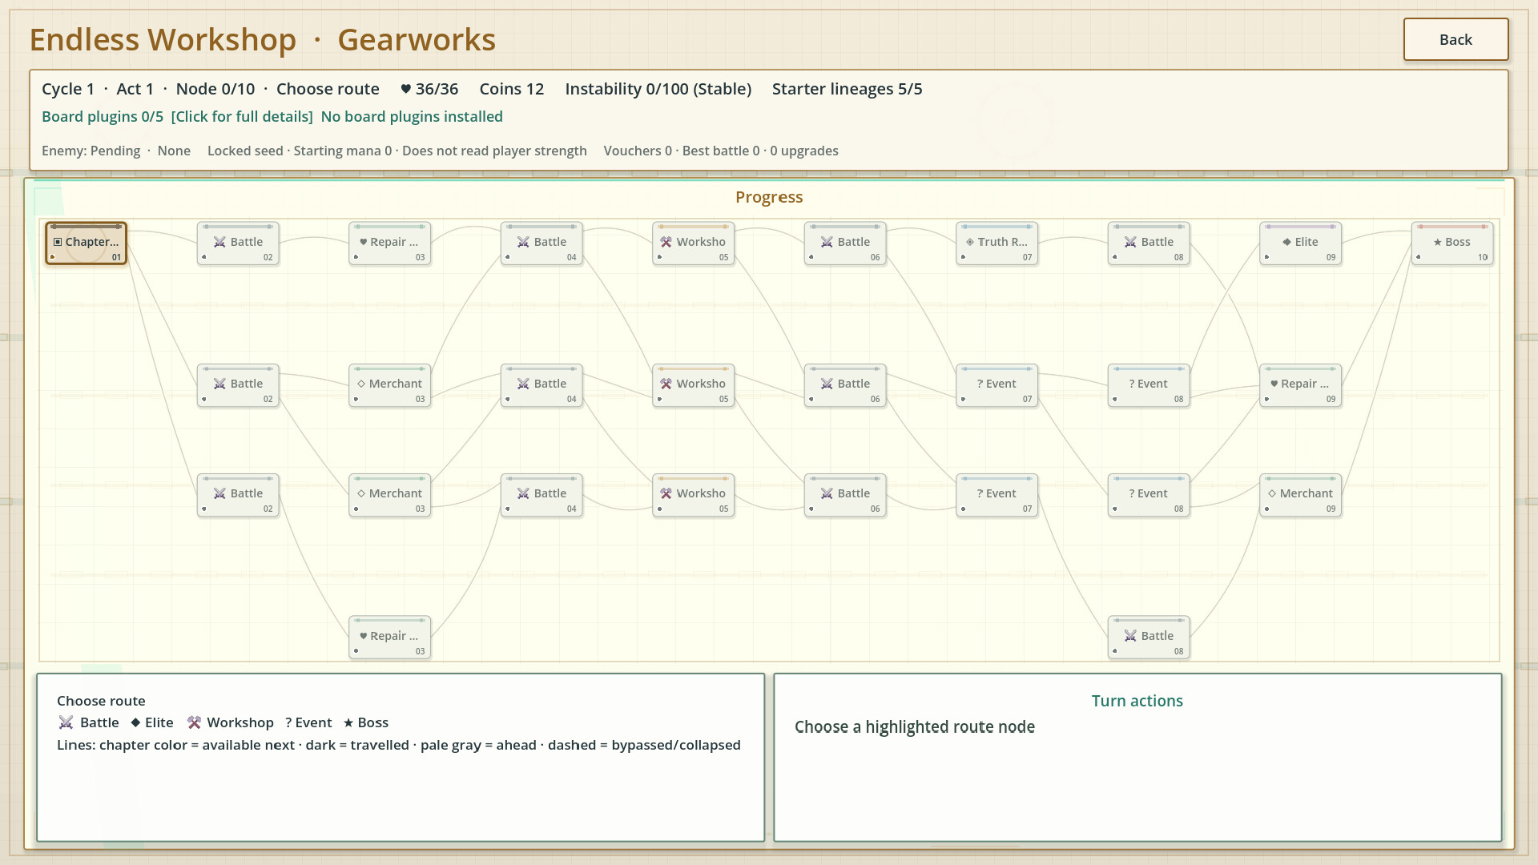Click heart icon on Repair node 09
Screen dimensions: 1538x865
point(1274,384)
